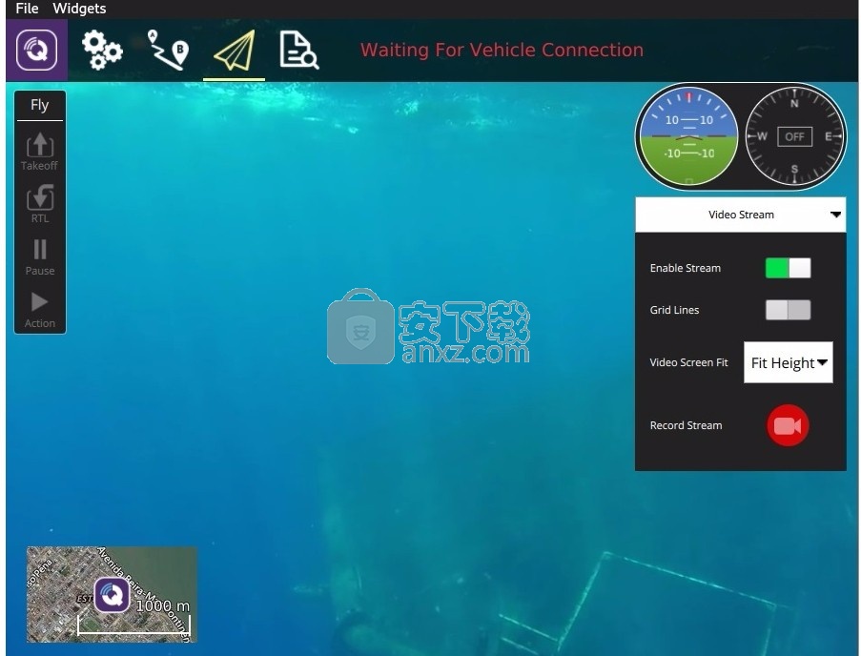The height and width of the screenshot is (656, 861).
Task: Open Vehicle Setup gears icon
Action: click(102, 50)
